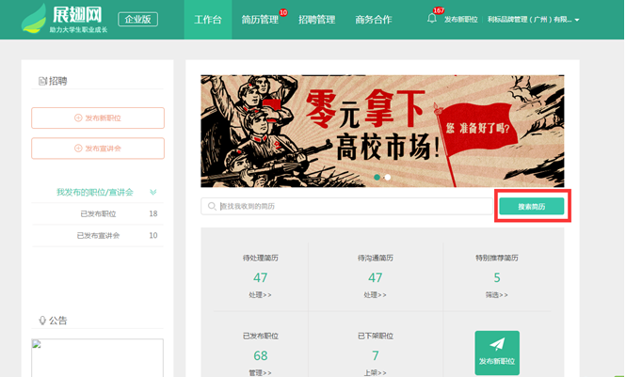
Task: Open the 简历管理 menu
Action: [x=260, y=20]
